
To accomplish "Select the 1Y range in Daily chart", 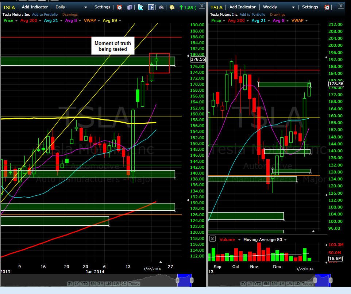I will tap(77, 284).
